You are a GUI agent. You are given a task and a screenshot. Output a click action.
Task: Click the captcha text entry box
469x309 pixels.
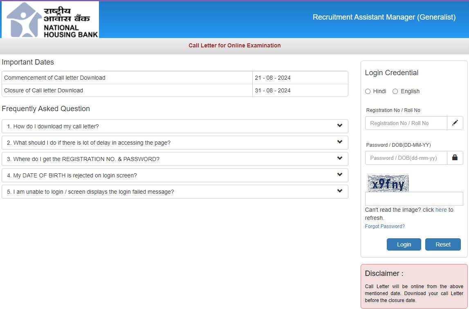(x=414, y=198)
